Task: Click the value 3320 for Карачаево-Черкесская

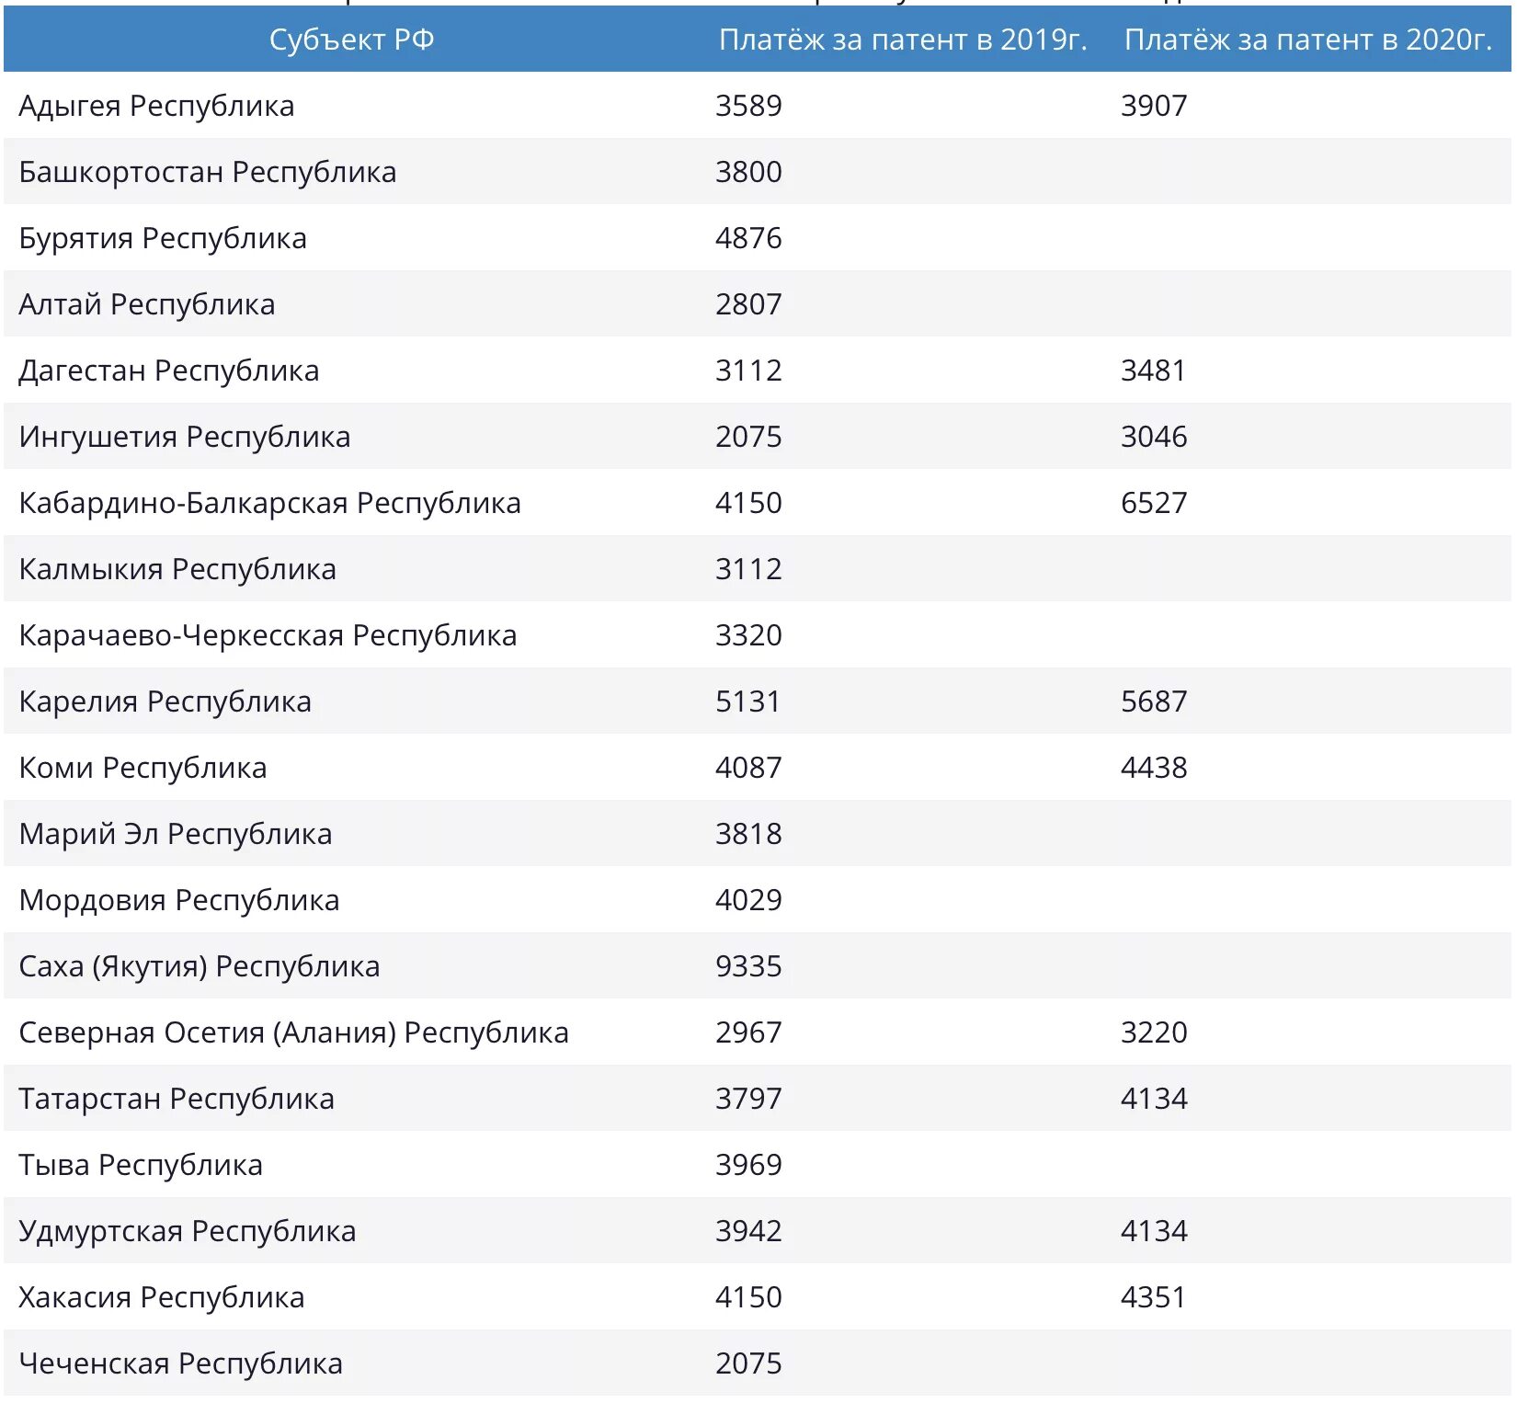Action: [748, 635]
